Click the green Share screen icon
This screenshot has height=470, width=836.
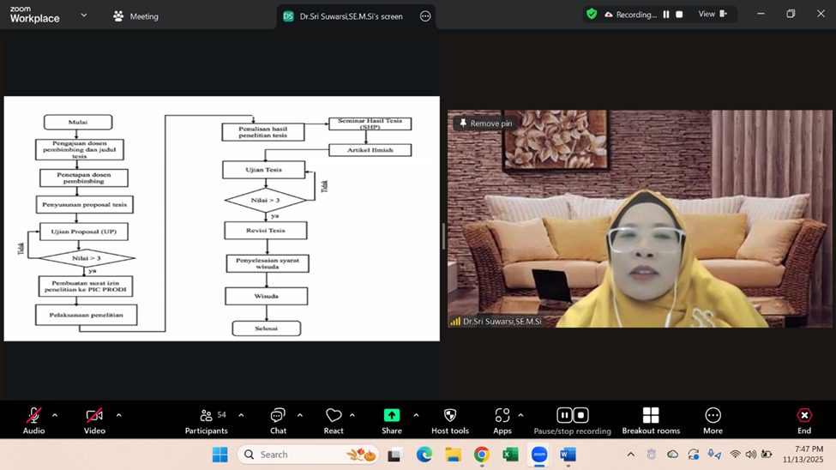(x=392, y=416)
